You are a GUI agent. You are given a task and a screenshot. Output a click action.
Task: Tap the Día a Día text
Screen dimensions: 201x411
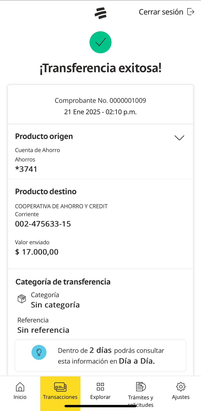pos(137,361)
